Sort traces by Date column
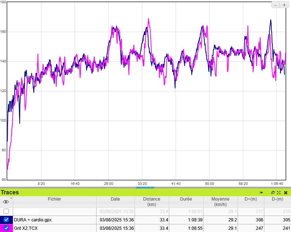The width and height of the screenshot is (291, 232). tap(115, 199)
